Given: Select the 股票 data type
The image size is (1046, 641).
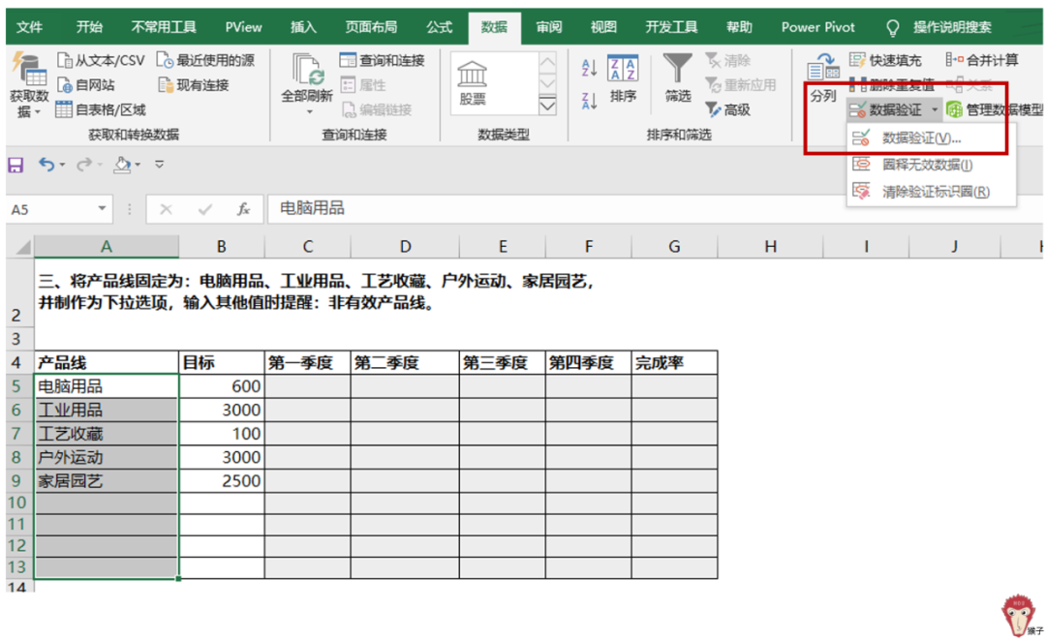Looking at the screenshot, I should [473, 82].
